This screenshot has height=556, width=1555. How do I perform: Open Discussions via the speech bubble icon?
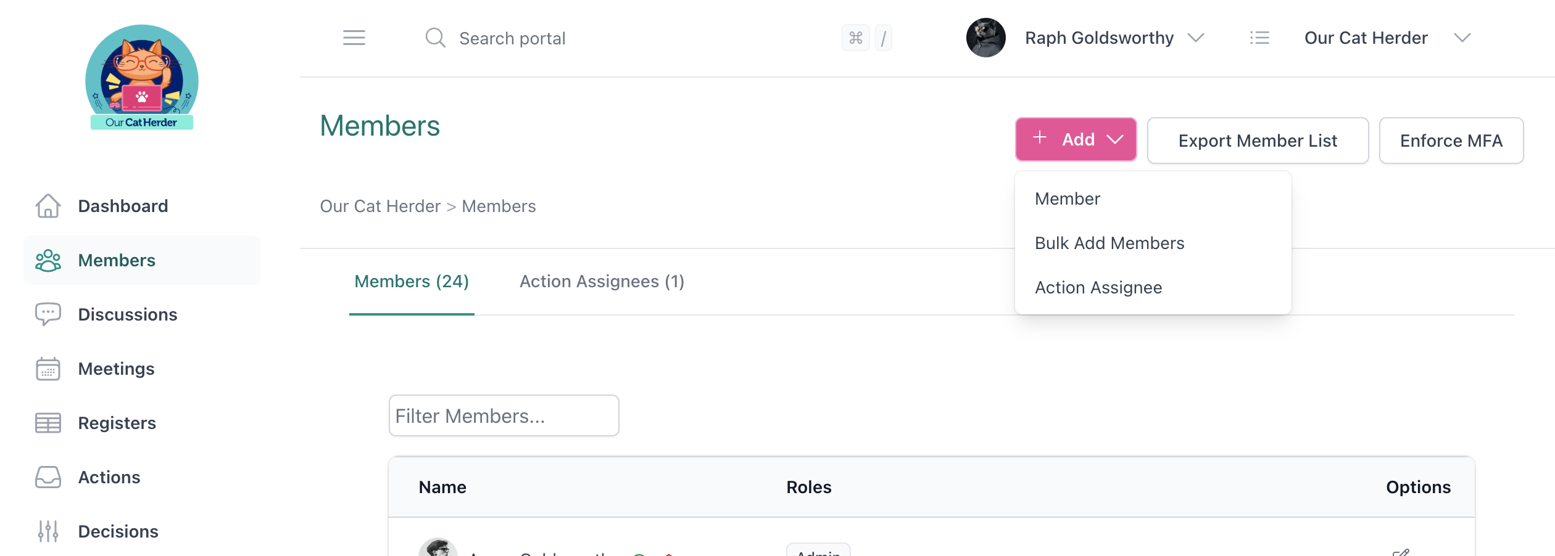(x=48, y=314)
